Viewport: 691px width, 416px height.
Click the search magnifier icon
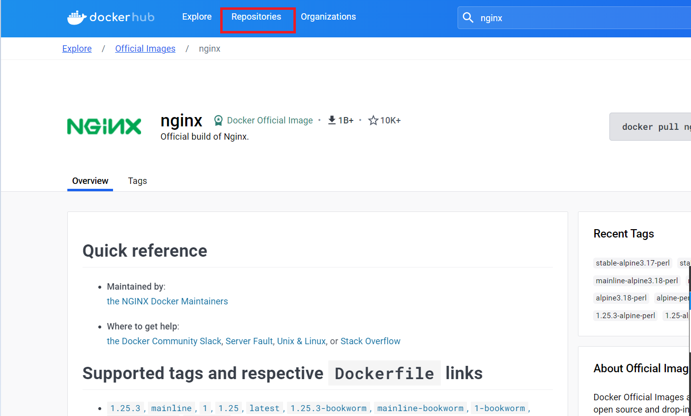click(468, 18)
